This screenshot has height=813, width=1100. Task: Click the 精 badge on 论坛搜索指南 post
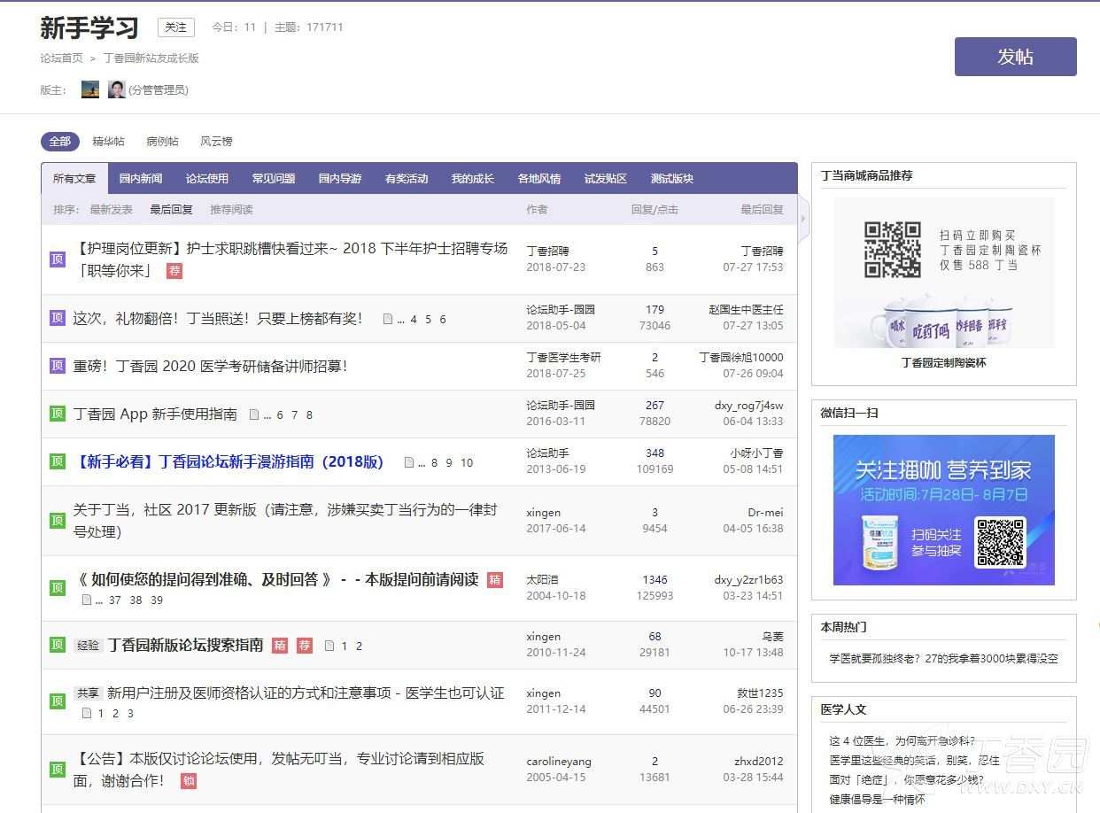coord(280,646)
